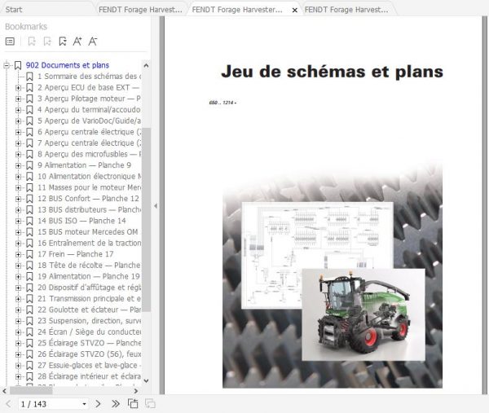
Task: Switch to the last FENDT Forage Harvest tab
Action: [x=346, y=10]
